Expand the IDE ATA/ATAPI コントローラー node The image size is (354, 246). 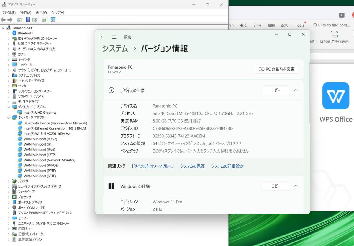pyautogui.click(x=9, y=39)
